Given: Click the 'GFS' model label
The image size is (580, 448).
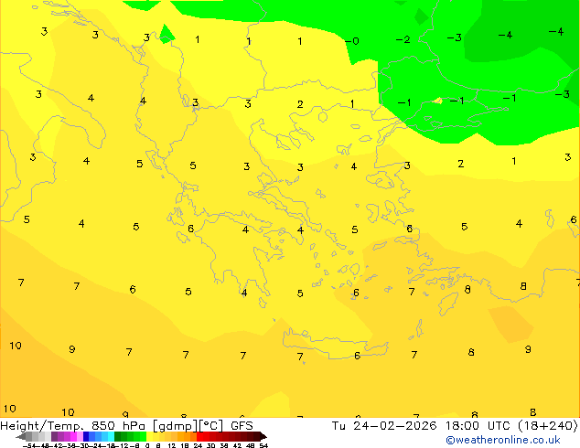Looking at the screenshot, I should pyautogui.click(x=242, y=426).
